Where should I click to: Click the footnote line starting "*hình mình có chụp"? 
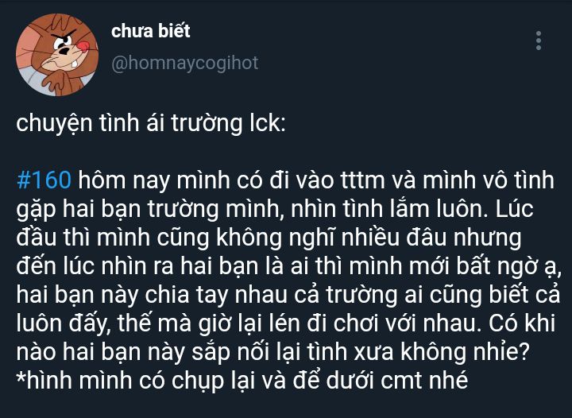tap(242, 381)
